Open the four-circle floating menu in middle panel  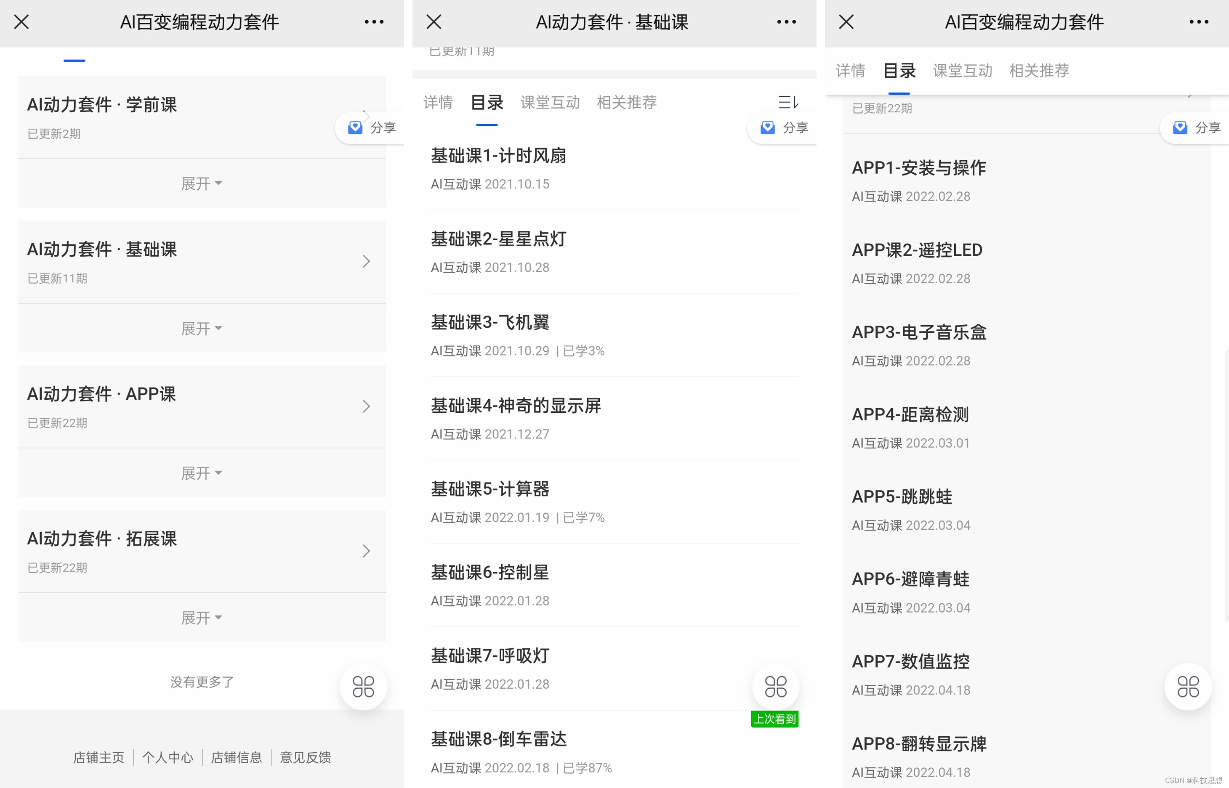click(x=775, y=687)
